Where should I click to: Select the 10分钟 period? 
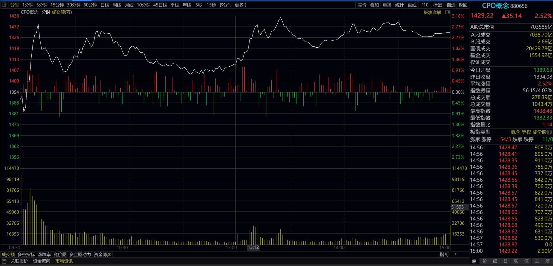tap(143, 5)
